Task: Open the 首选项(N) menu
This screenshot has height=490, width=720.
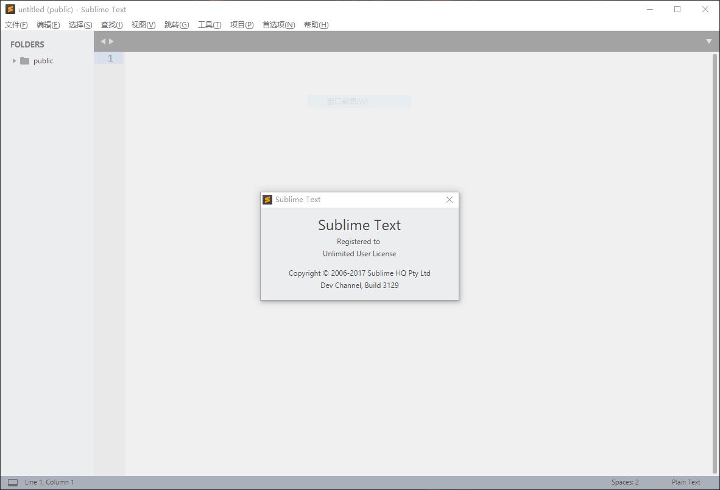Action: [278, 25]
